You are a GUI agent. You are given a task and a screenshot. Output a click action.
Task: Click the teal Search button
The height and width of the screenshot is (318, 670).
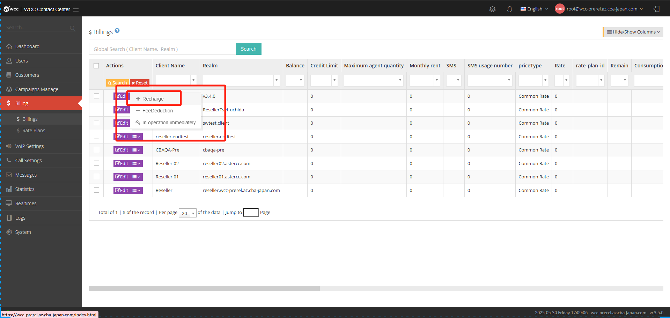click(249, 49)
